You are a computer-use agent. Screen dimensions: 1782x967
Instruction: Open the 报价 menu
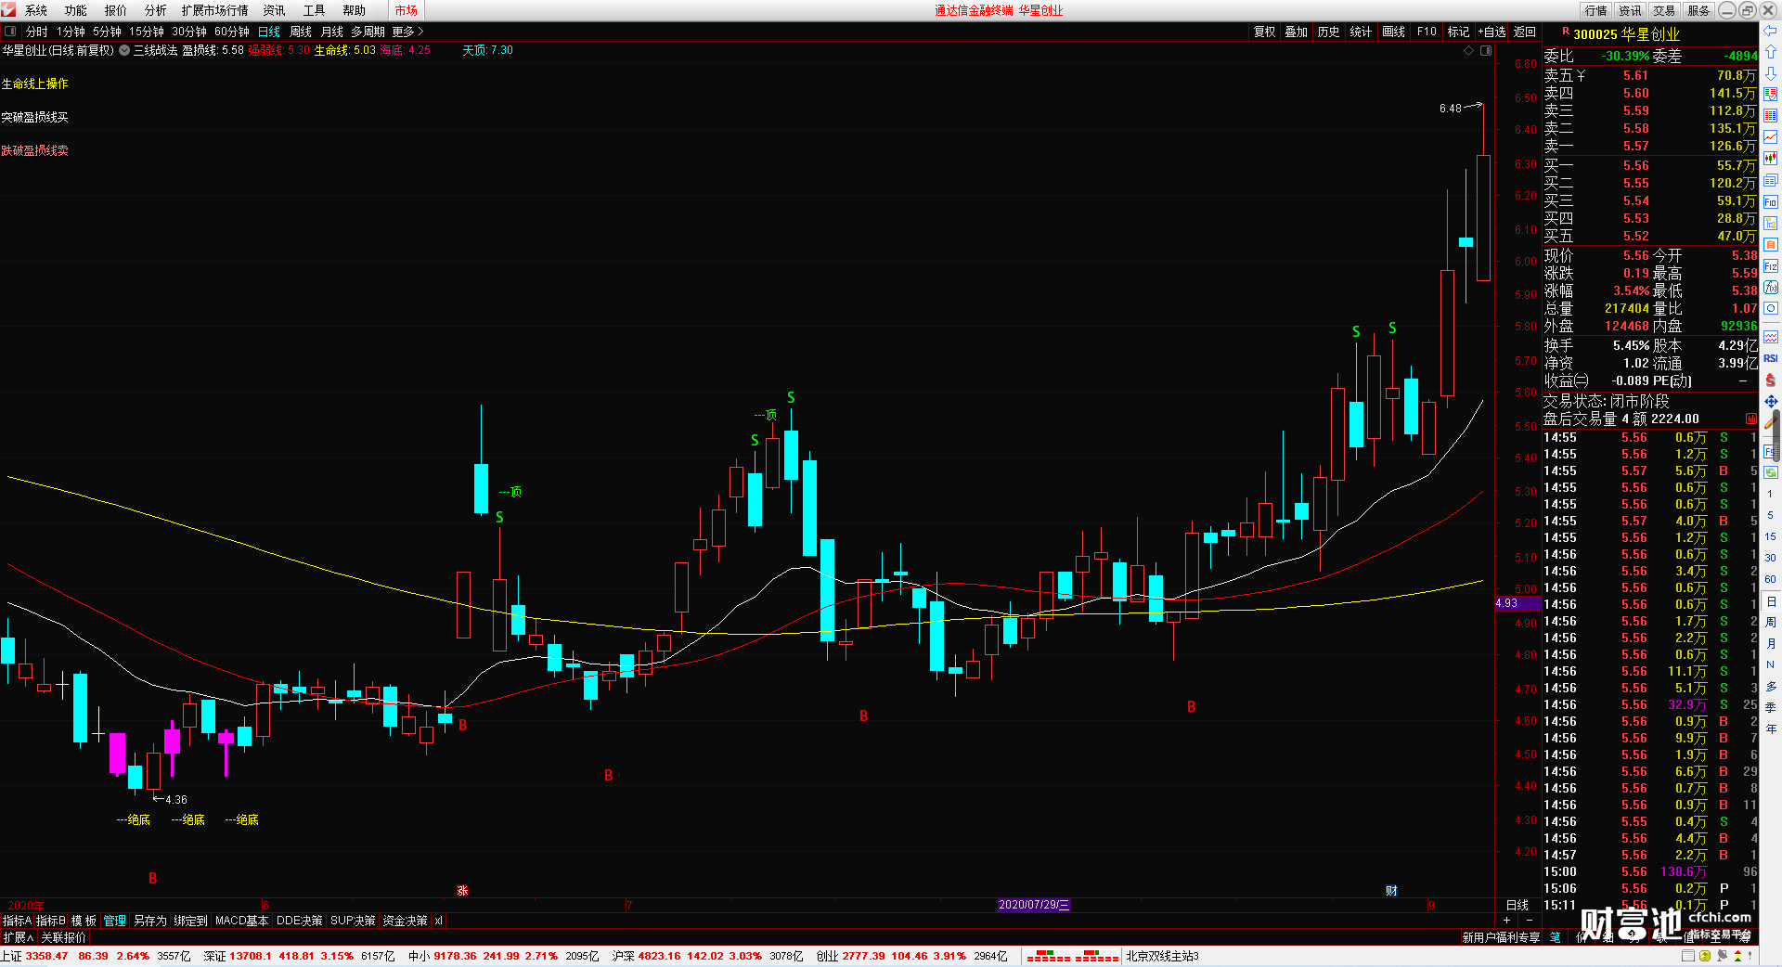[116, 10]
